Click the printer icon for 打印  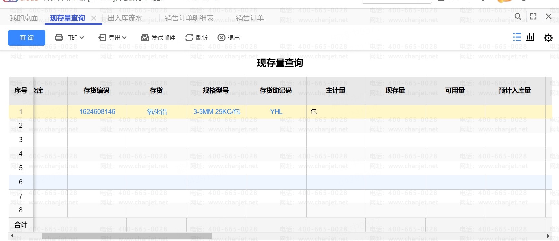pos(59,38)
